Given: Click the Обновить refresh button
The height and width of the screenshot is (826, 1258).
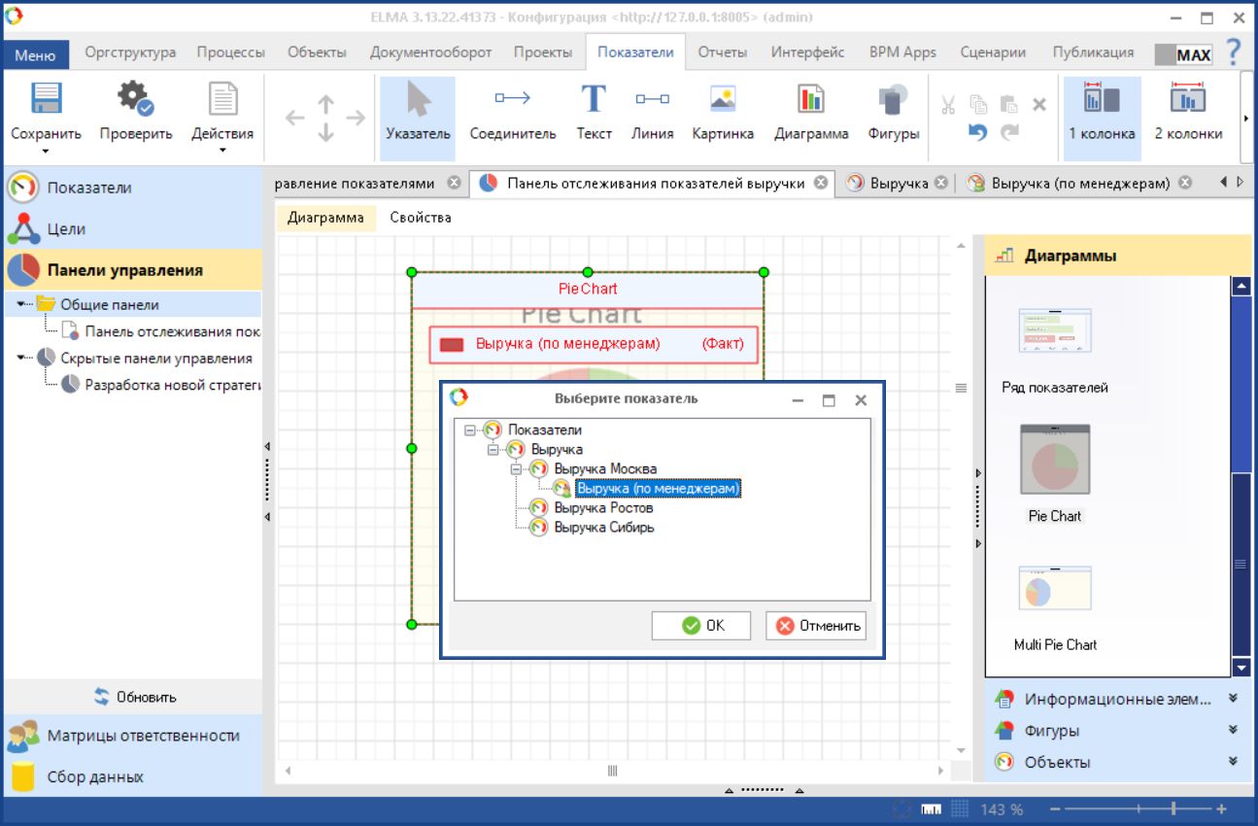Looking at the screenshot, I should point(134,697).
